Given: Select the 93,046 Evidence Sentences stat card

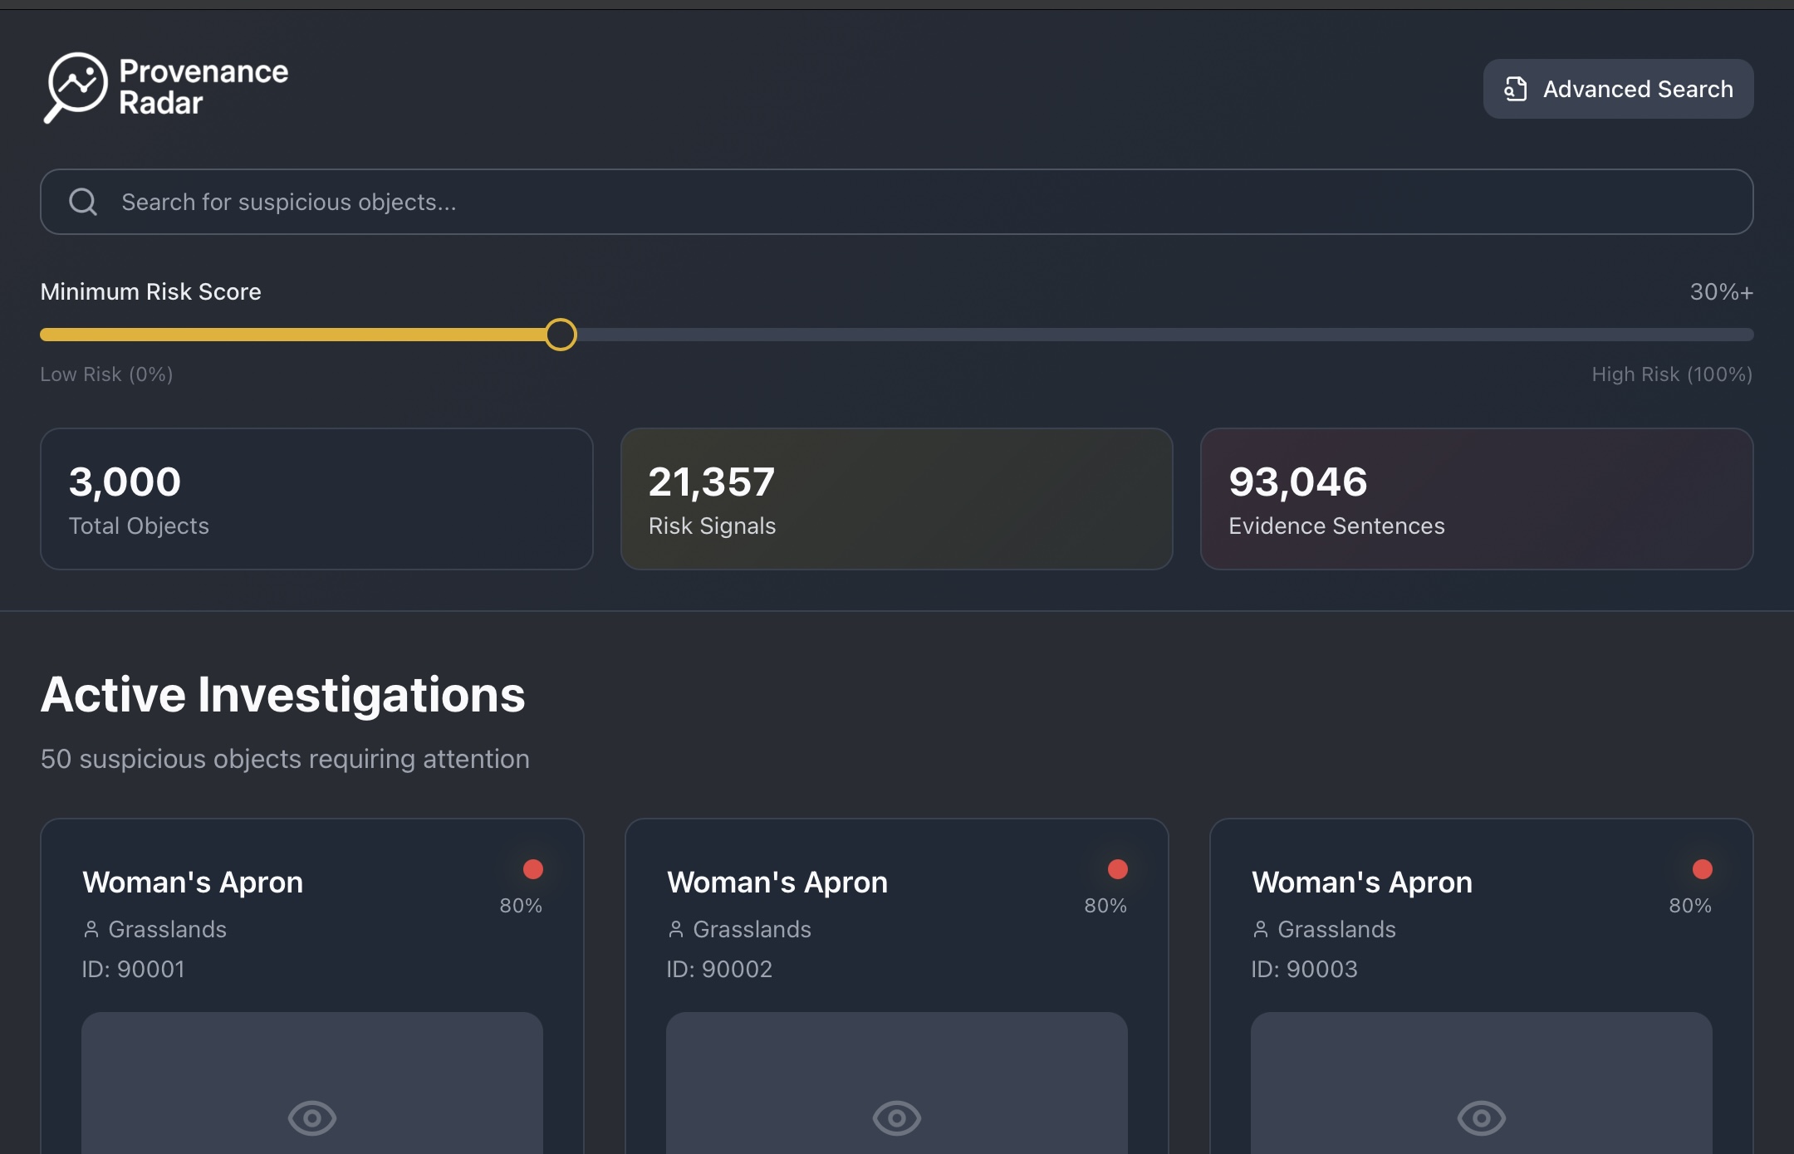Looking at the screenshot, I should (1476, 499).
